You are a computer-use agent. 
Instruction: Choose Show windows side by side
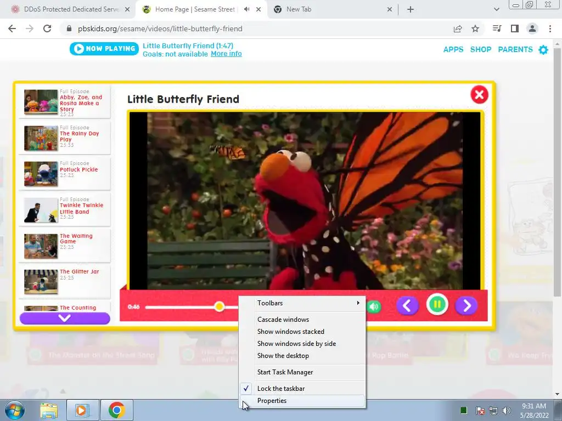tap(302, 344)
